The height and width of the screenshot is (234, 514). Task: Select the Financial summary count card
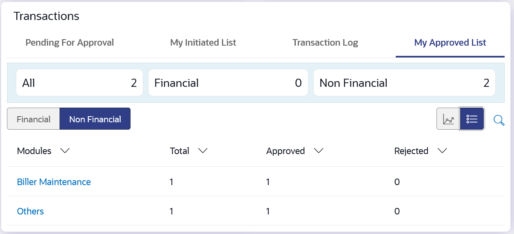pos(228,83)
